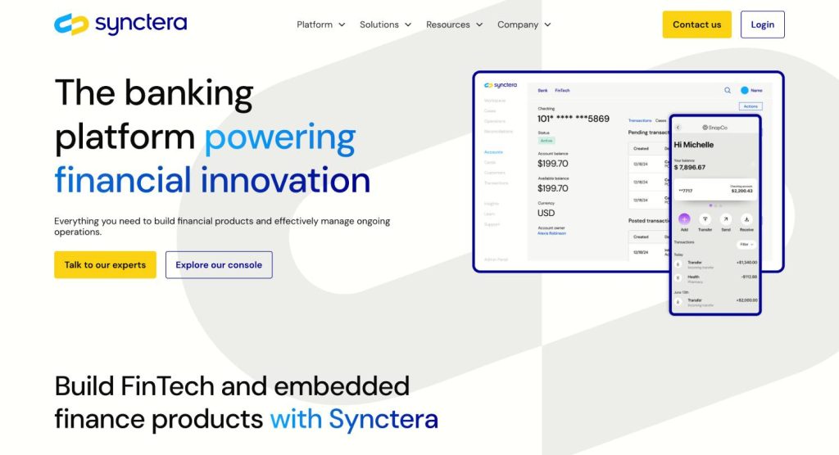Expand the chevron next to Company
The width and height of the screenshot is (839, 455).
point(547,25)
